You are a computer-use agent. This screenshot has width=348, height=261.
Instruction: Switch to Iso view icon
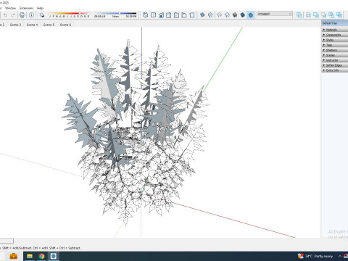pyautogui.click(x=145, y=15)
